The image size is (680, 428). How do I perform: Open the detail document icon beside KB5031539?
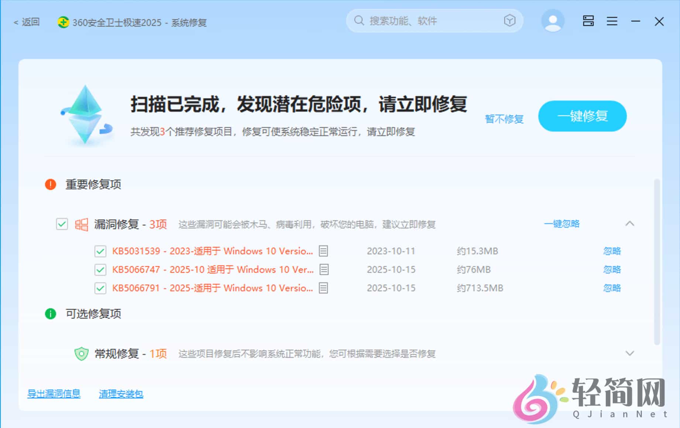tap(323, 251)
